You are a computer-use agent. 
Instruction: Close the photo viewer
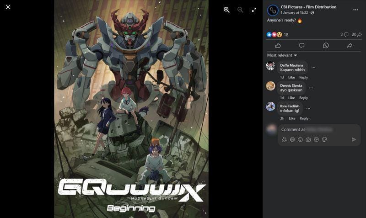click(8, 7)
